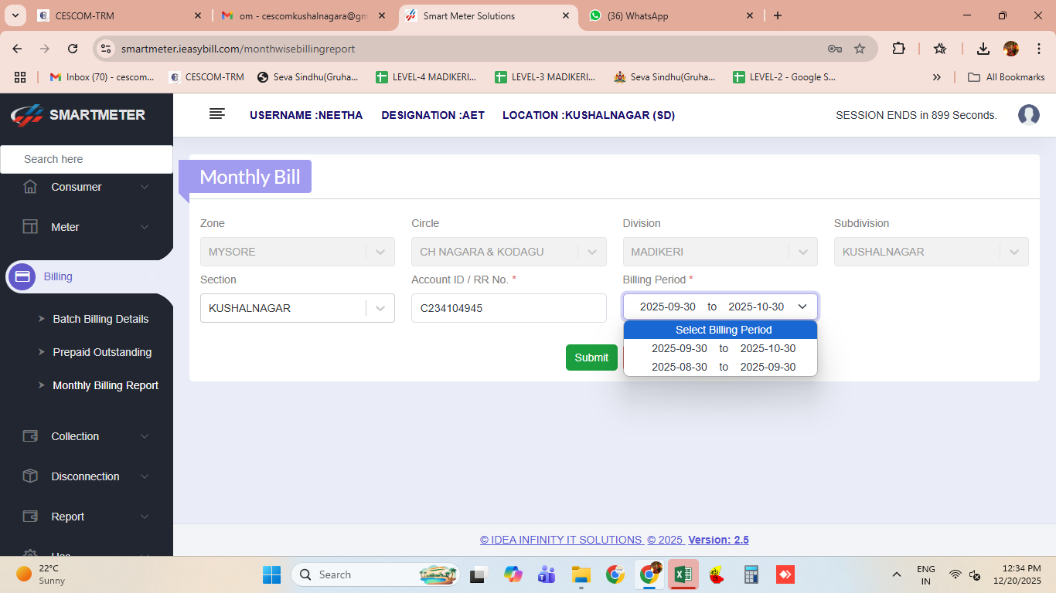Open File Explorer from taskbar
This screenshot has height=593, width=1056.
coord(581,574)
